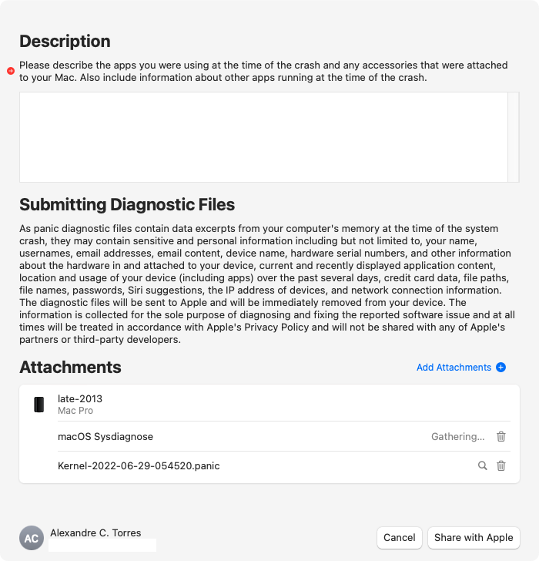Cancel the crash report
This screenshot has height=561, width=539.
[400, 537]
